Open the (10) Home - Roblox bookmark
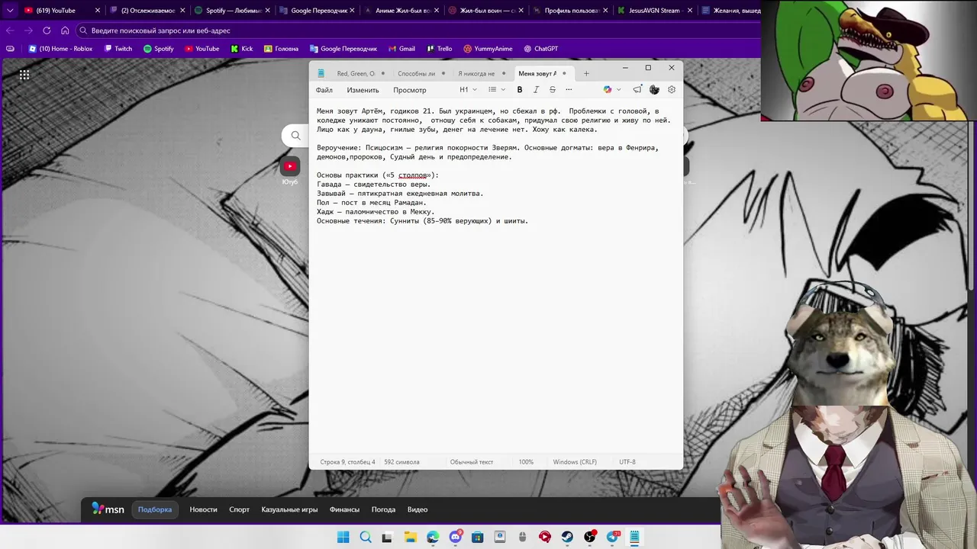977x549 pixels. [x=60, y=49]
